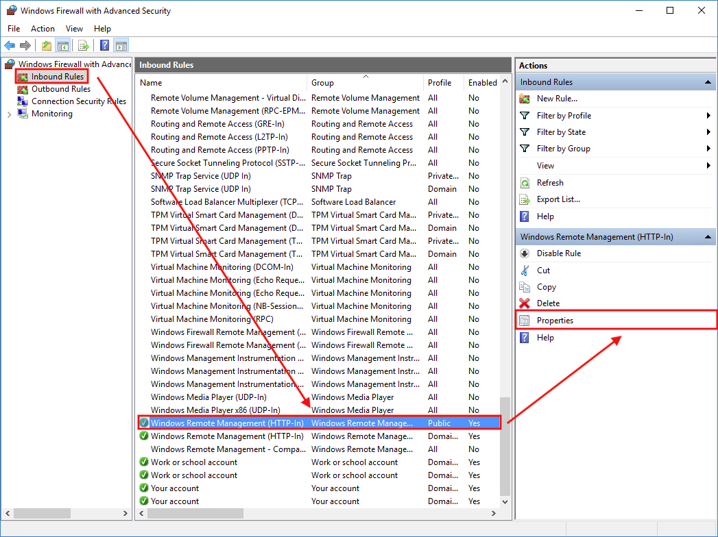The width and height of the screenshot is (718, 537).
Task: Select the Public Windows Remote Management (HTTP-In) rule
Action: point(318,423)
